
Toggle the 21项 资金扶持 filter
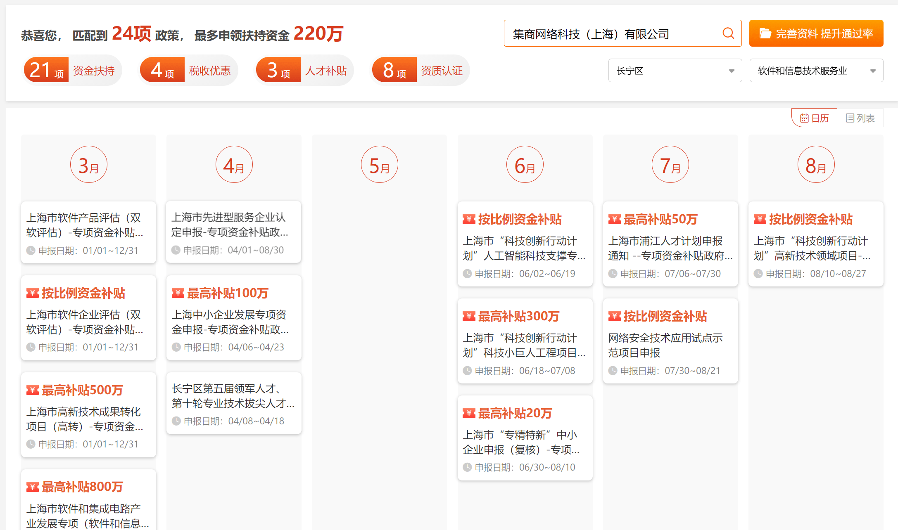[x=72, y=70]
